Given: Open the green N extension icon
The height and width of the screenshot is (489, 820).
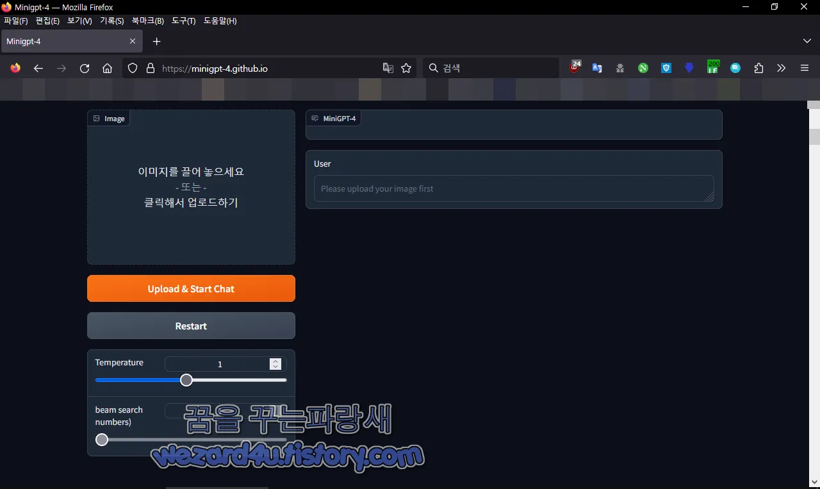Looking at the screenshot, I should 643,68.
